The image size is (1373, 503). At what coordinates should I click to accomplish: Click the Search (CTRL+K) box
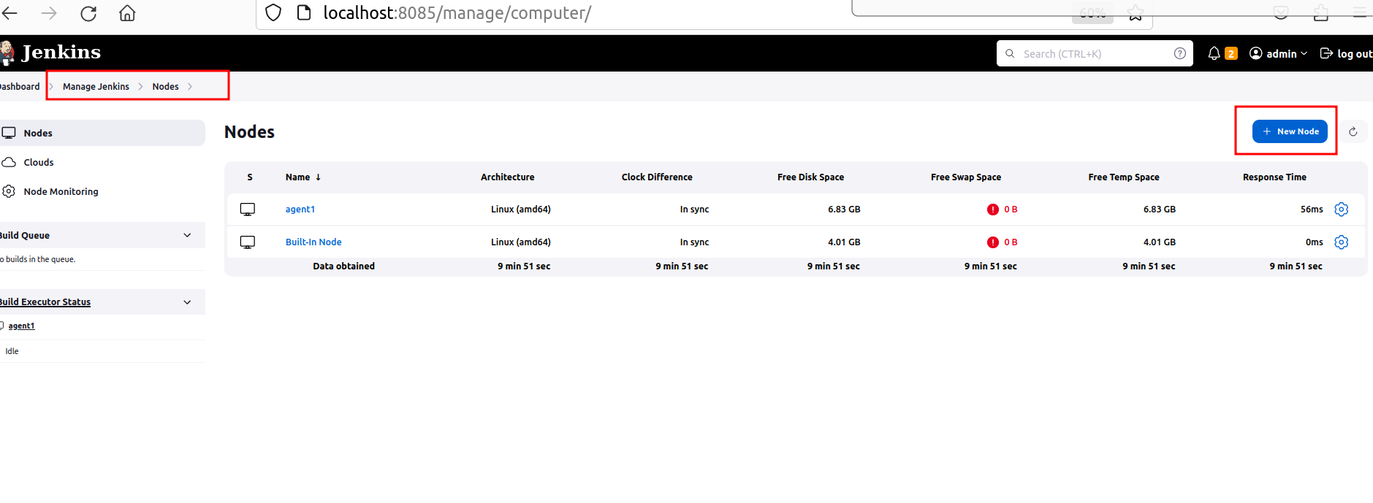(x=1095, y=53)
